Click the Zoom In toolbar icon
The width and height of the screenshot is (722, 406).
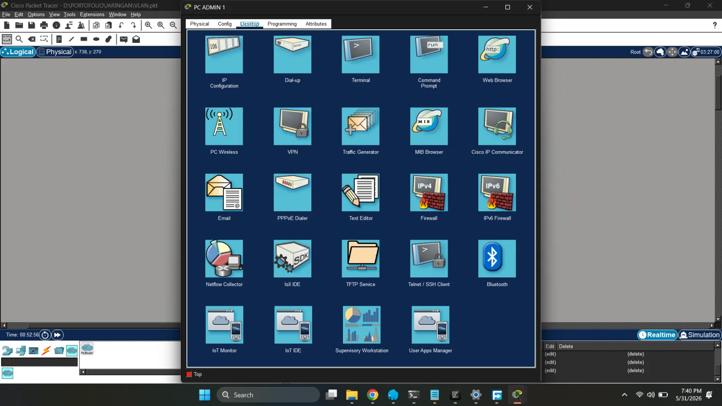148,25
